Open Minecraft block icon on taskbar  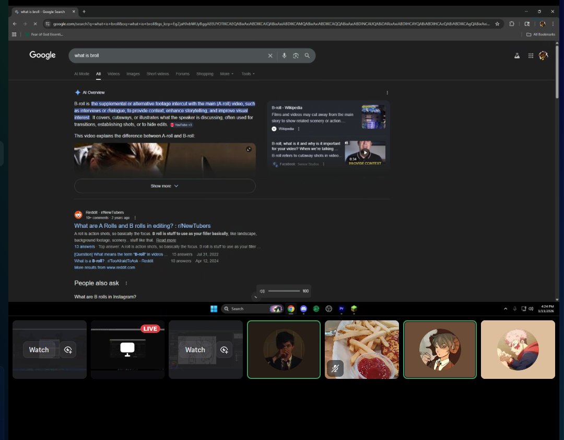(354, 309)
